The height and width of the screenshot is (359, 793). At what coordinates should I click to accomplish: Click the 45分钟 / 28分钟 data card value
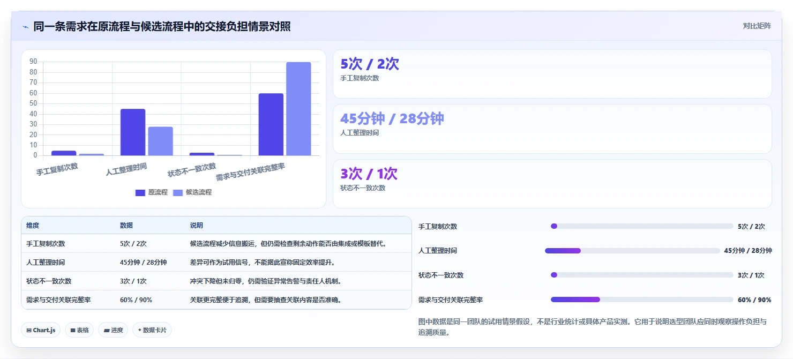tap(392, 118)
